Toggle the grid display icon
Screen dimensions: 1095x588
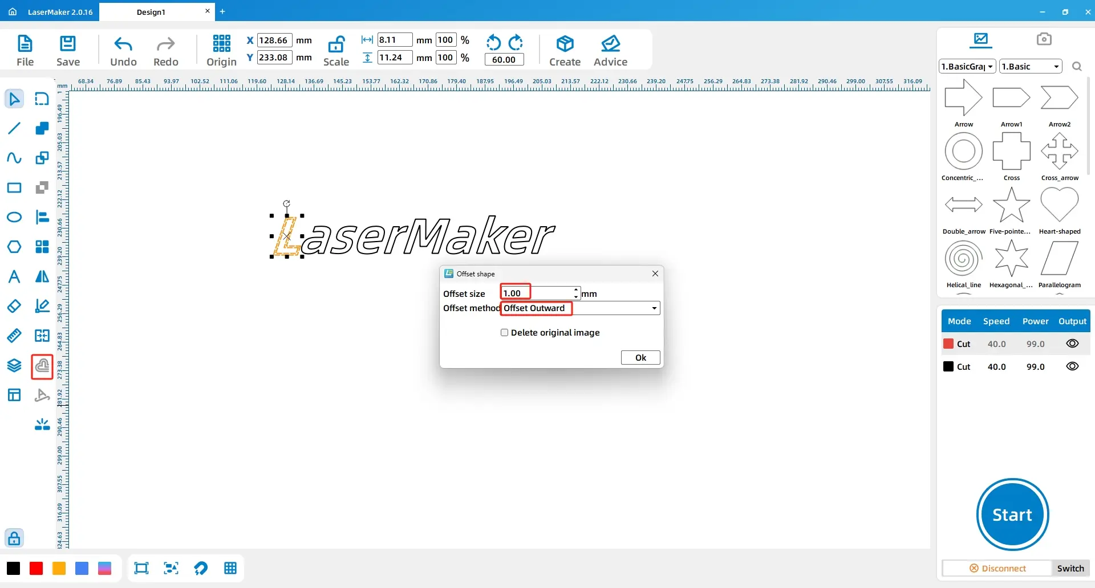click(x=230, y=568)
